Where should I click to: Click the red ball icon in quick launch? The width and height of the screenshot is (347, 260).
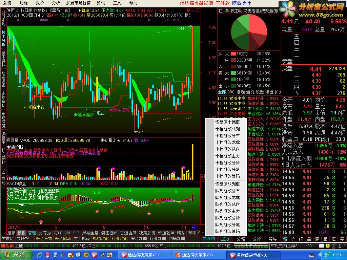(47, 255)
